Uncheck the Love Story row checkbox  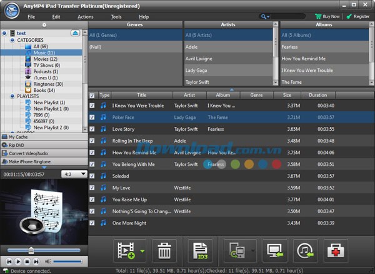[x=92, y=129]
